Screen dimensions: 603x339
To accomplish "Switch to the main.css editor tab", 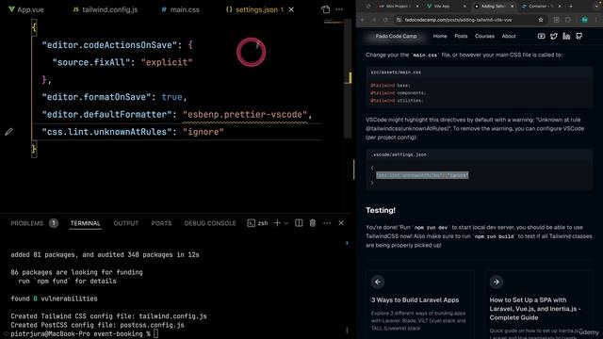I will pos(180,9).
